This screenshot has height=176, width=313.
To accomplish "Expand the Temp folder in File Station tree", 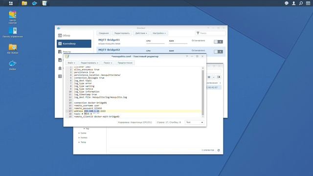I will [x=79, y=142].
